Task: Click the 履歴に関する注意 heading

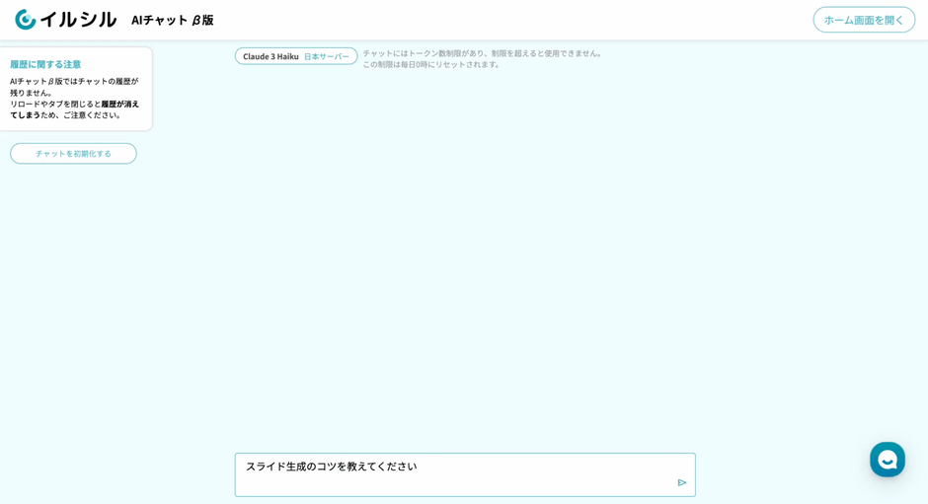Action: click(x=45, y=64)
